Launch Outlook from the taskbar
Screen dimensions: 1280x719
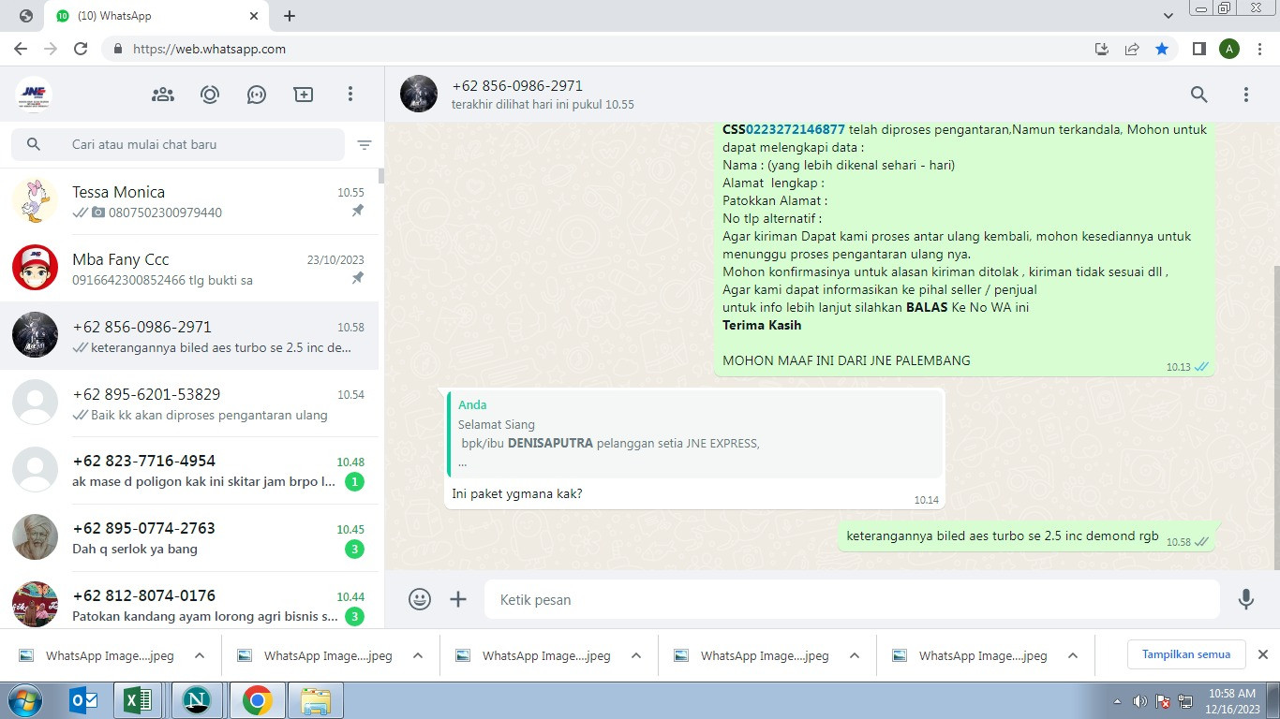[84, 700]
